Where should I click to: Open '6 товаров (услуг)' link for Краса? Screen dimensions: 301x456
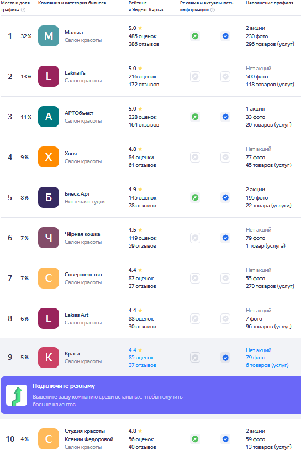click(x=267, y=365)
